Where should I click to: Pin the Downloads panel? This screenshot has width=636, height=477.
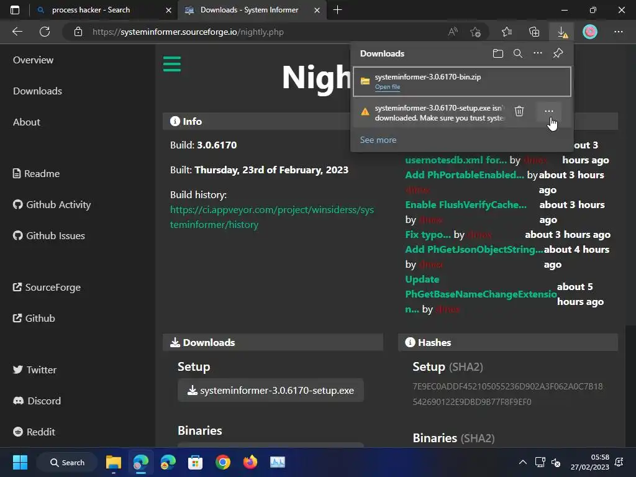tap(558, 53)
